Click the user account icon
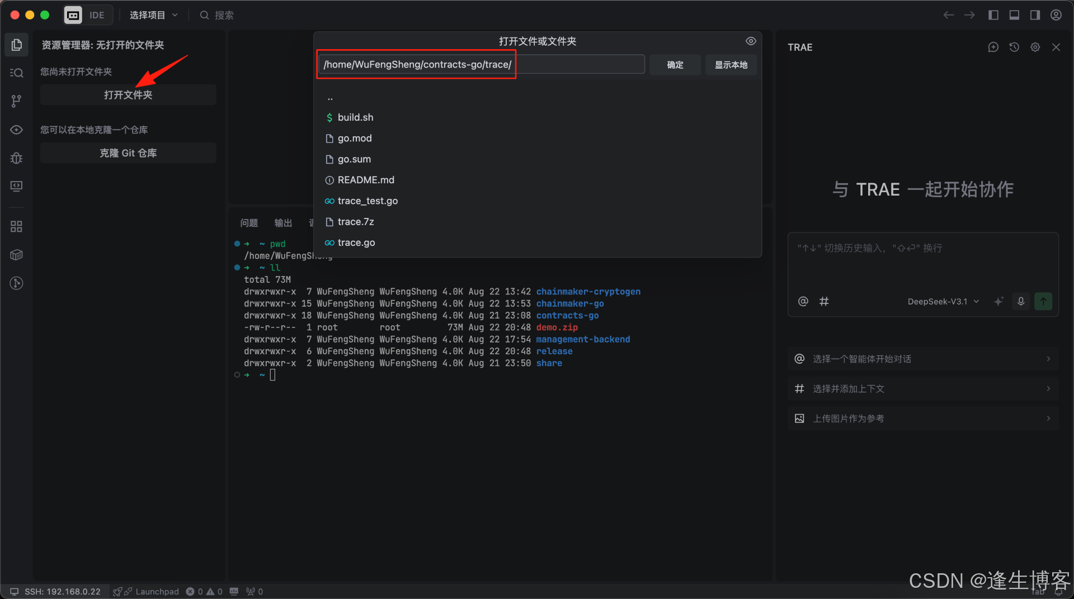This screenshot has height=599, width=1074. (x=1056, y=15)
